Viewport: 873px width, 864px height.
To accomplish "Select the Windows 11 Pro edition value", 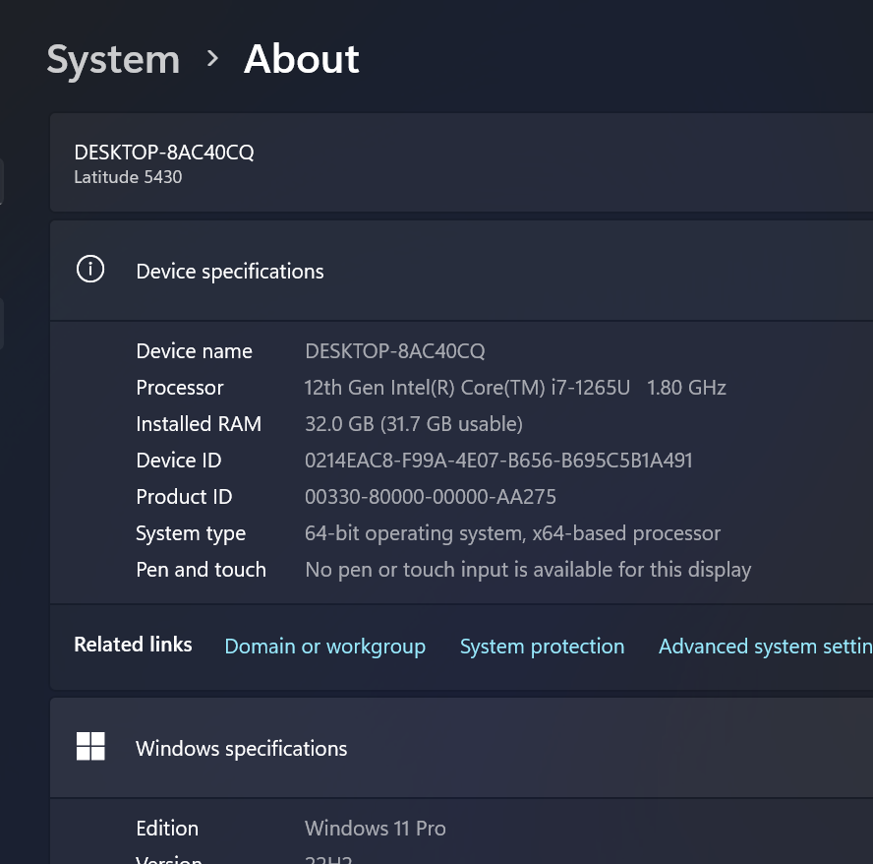I will point(376,829).
